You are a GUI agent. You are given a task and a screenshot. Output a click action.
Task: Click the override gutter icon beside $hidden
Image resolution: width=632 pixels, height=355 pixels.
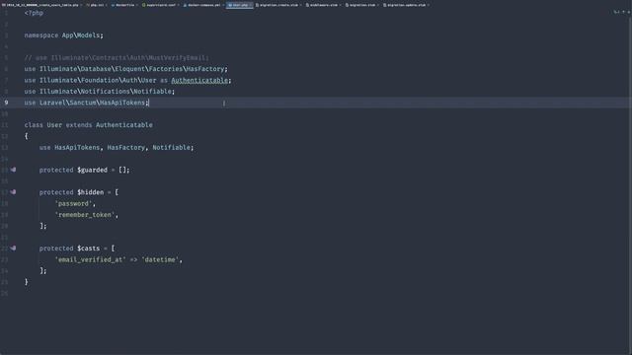(x=13, y=192)
